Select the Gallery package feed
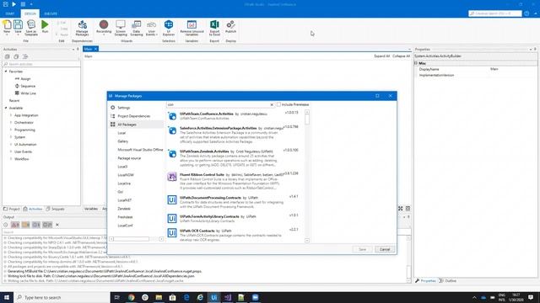 [x=123, y=141]
